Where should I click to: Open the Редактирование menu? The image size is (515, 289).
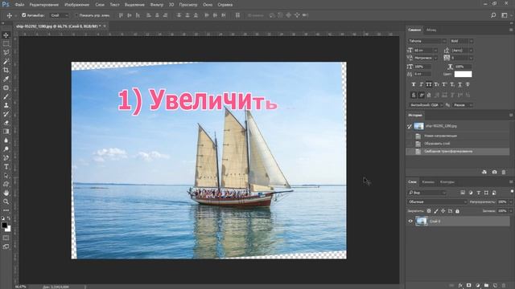point(44,5)
